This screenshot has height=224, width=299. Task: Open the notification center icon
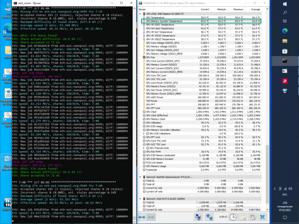[285, 218]
